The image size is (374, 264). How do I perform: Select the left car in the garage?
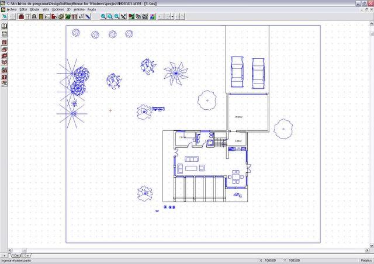pyautogui.click(x=237, y=72)
